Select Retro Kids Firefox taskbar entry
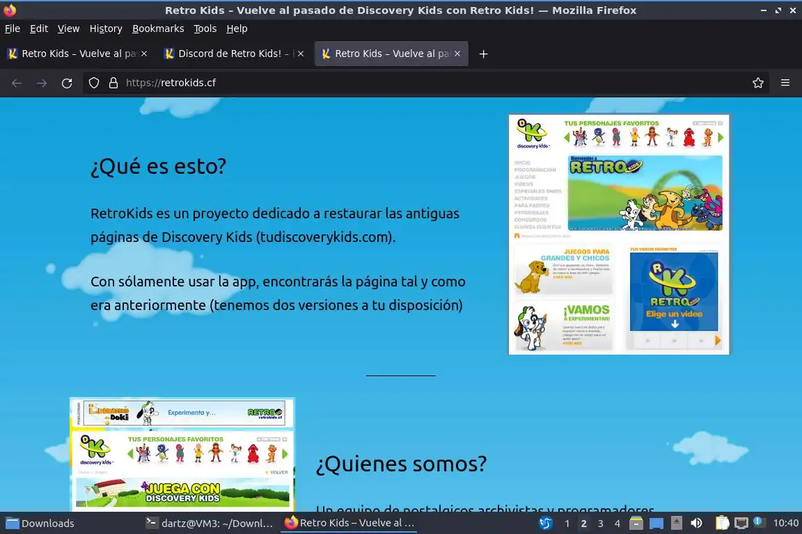The width and height of the screenshot is (802, 534). coord(349,523)
